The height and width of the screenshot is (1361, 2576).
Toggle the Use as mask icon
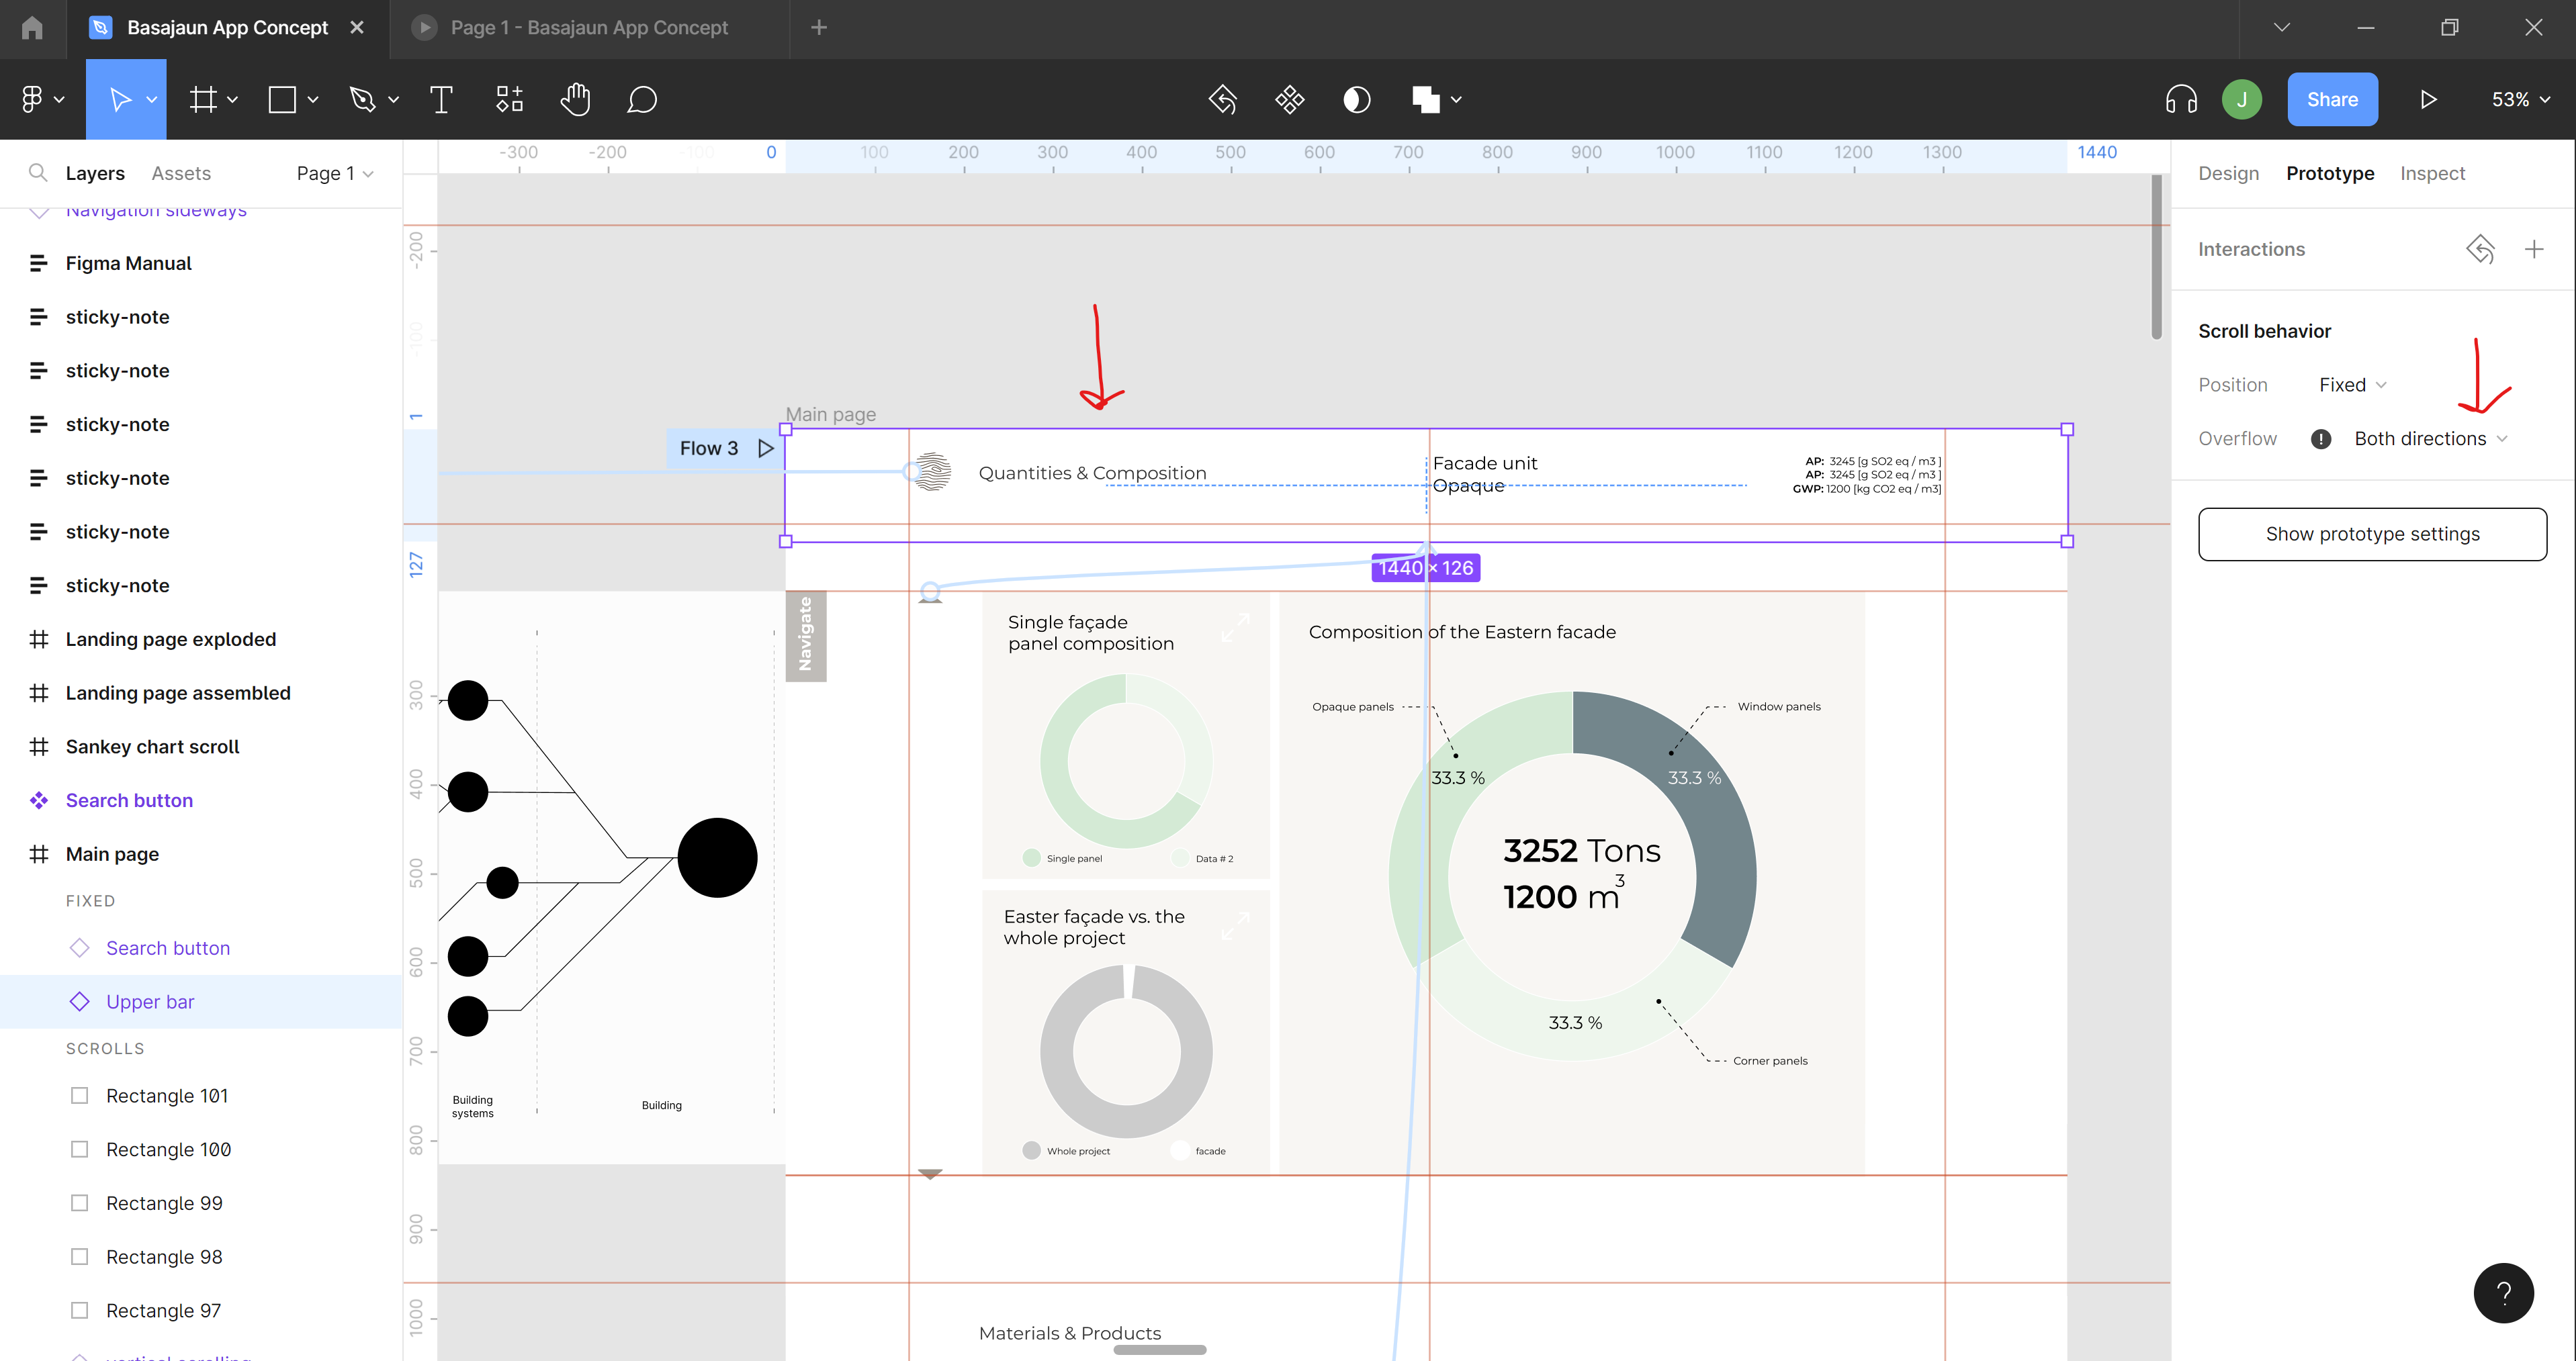coord(1357,99)
